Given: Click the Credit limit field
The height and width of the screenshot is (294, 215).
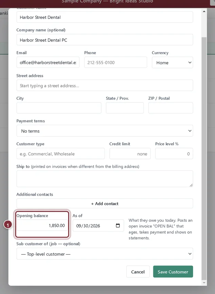Looking at the screenshot, I should pos(130,154).
